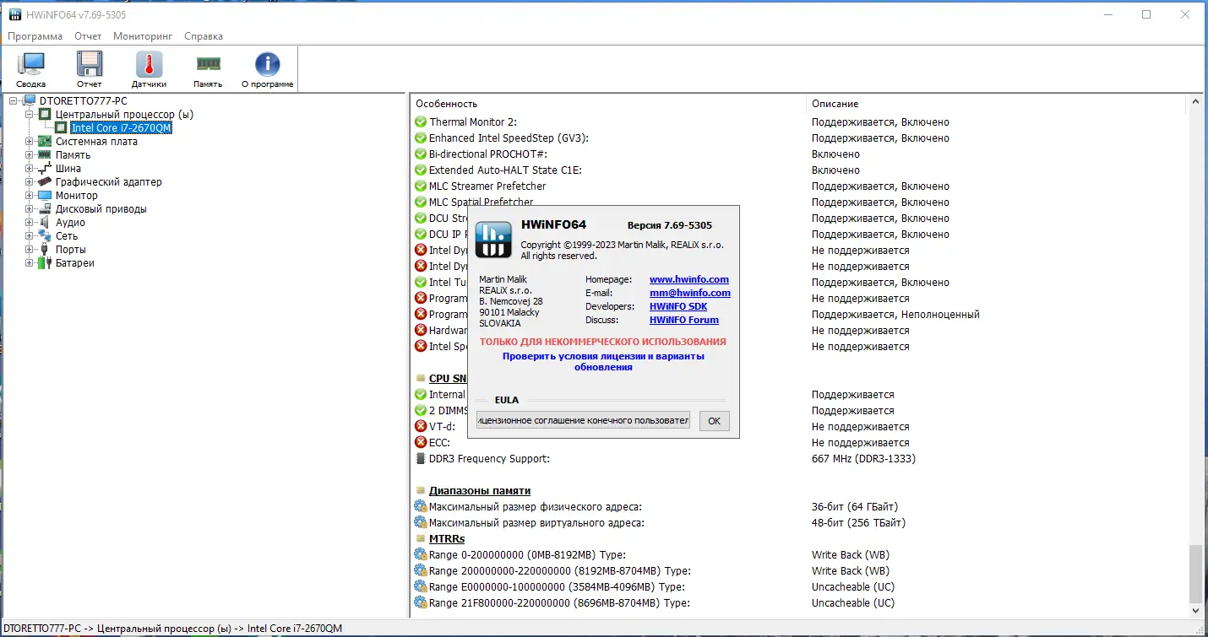Viewport: 1208px width, 637px height.
Task: Select the Intel Core i7-2670QM tree item
Action: click(x=122, y=128)
